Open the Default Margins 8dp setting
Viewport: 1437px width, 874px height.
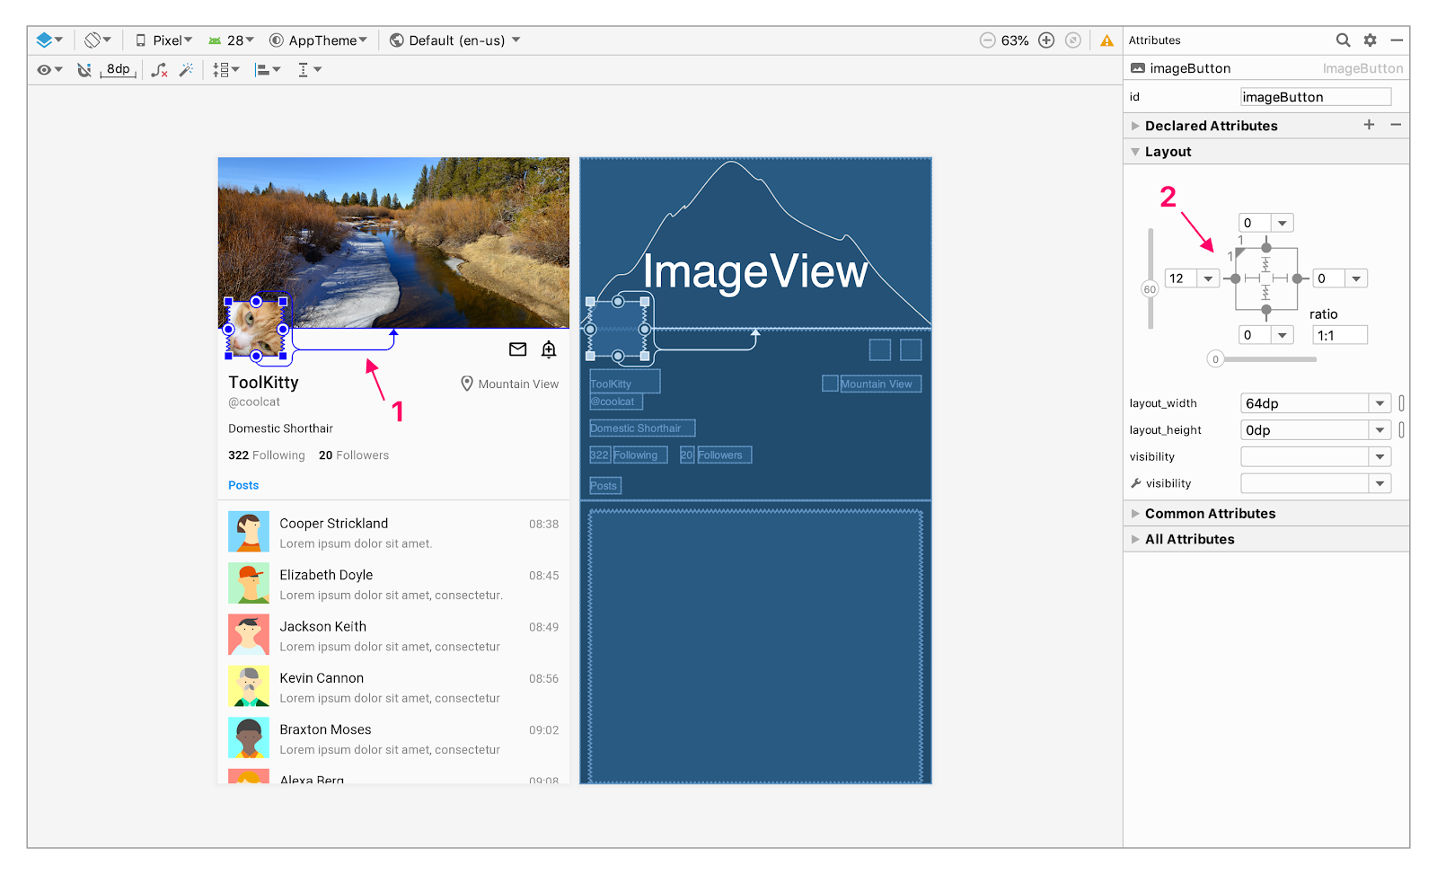coord(118,69)
